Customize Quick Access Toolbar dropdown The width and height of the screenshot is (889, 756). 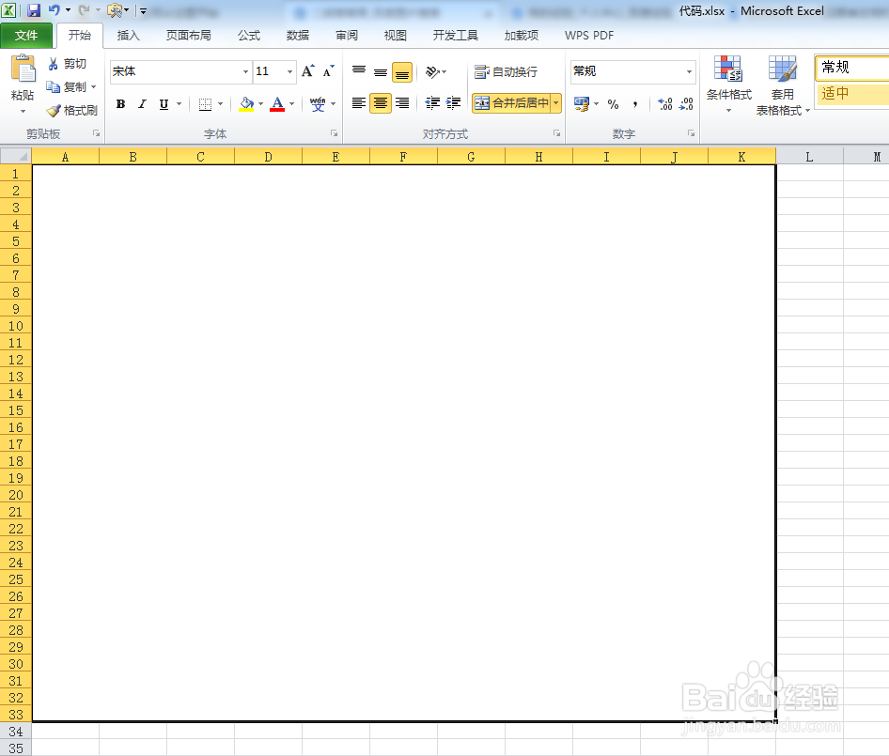pos(144,10)
